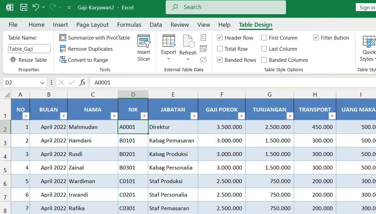Open the Data tab
376x214 pixels.
click(156, 25)
